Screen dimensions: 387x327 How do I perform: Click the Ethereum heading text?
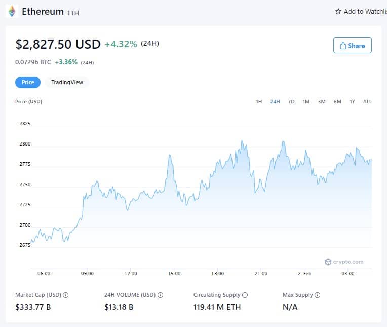pos(43,11)
